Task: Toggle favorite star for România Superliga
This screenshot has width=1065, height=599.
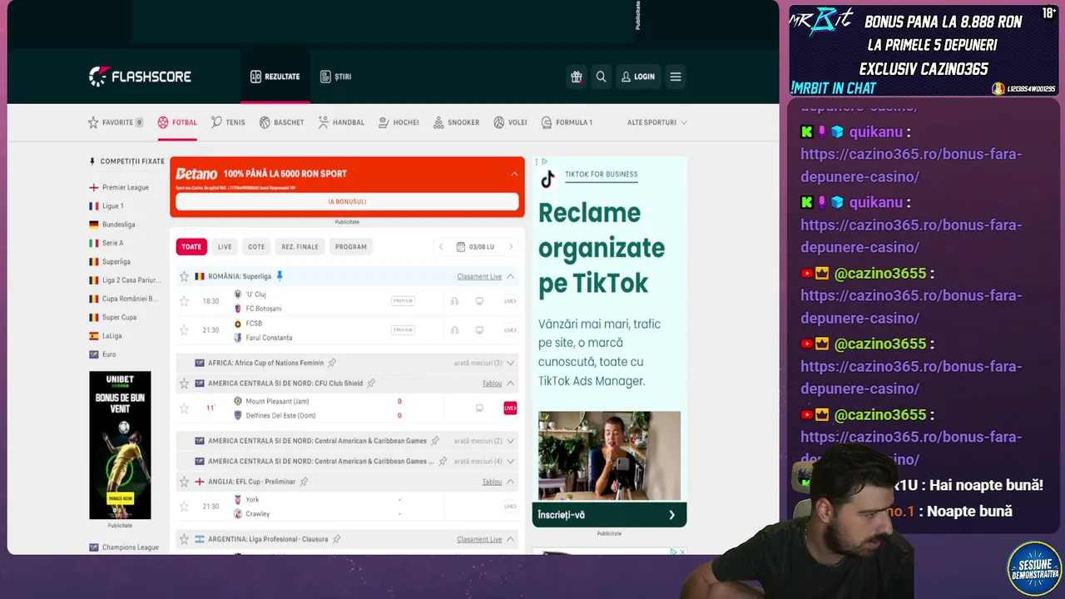Action: [185, 276]
